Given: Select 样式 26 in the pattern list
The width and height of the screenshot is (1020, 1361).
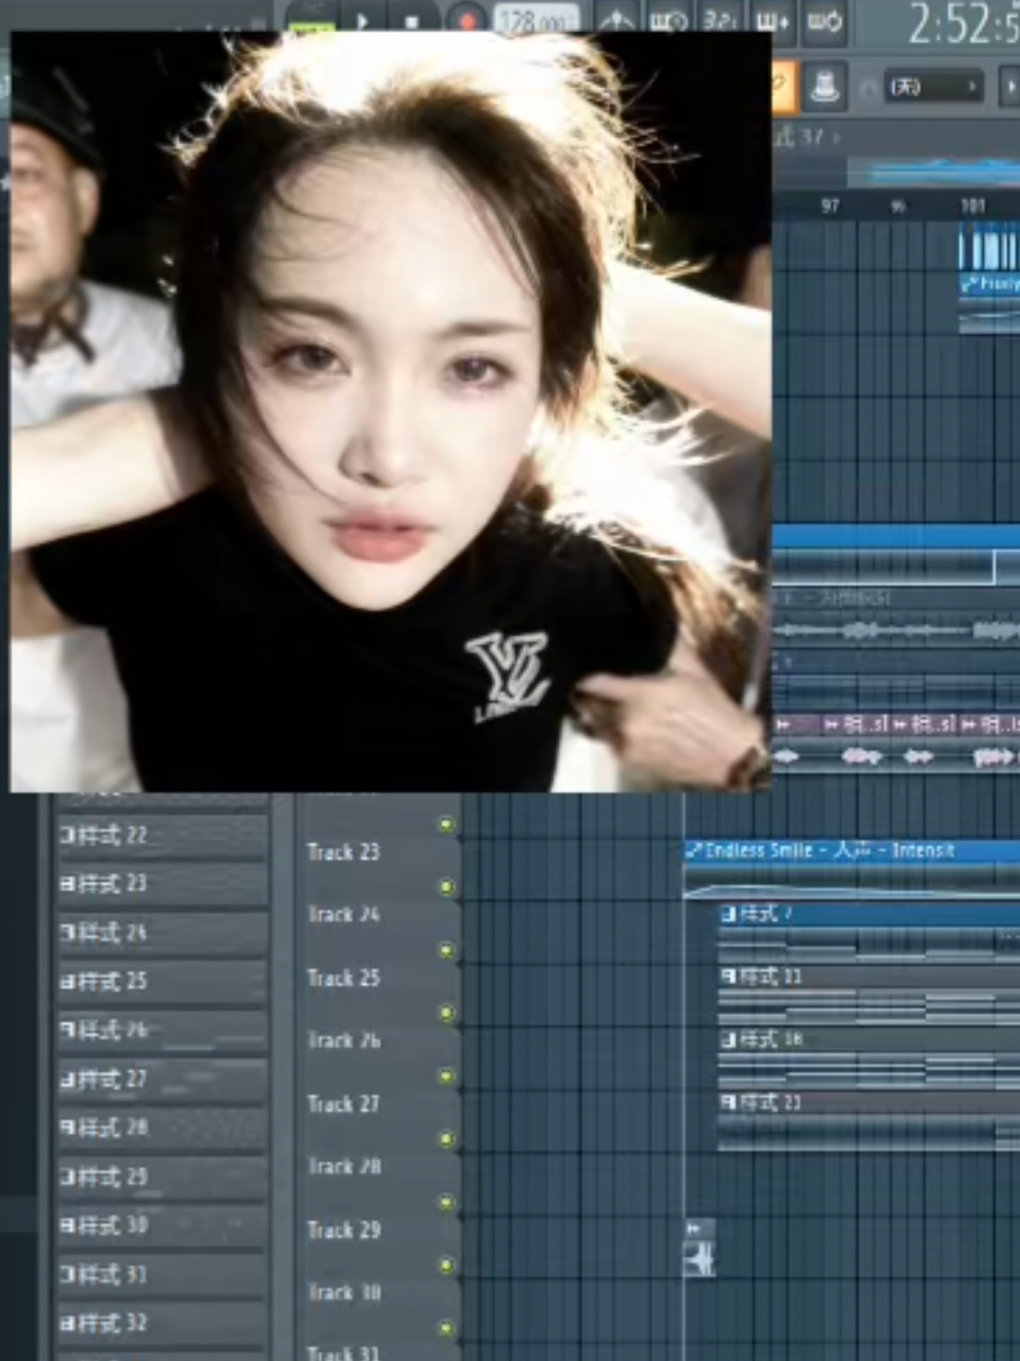Looking at the screenshot, I should (162, 1030).
